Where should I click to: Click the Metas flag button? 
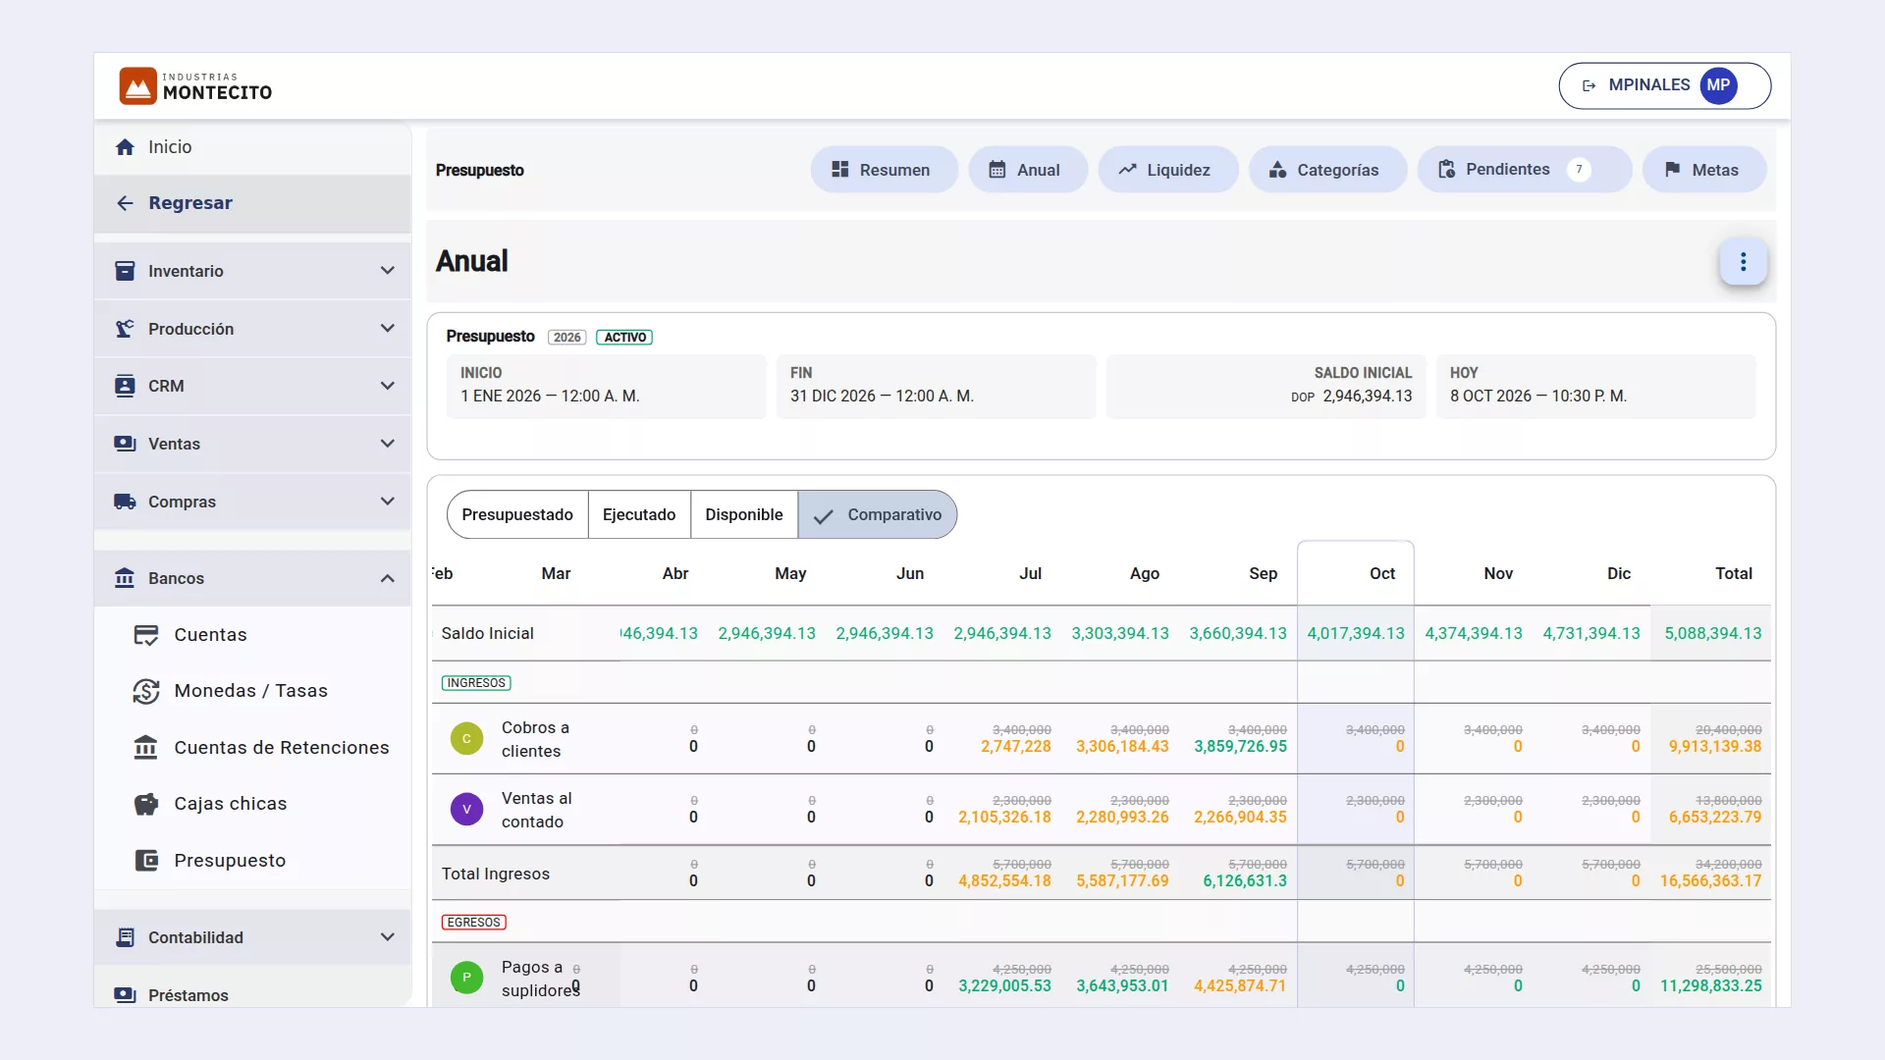point(1704,170)
